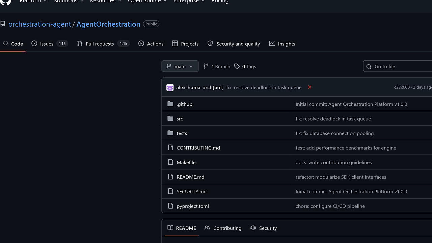Open the AgentOrchestration repository link
Image resolution: width=432 pixels, height=243 pixels.
[x=108, y=24]
